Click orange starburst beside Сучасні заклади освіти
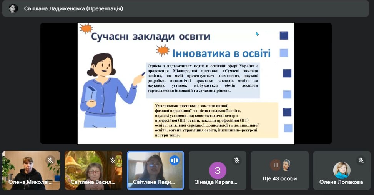Viewport: 374px width, 195px height. point(86,28)
